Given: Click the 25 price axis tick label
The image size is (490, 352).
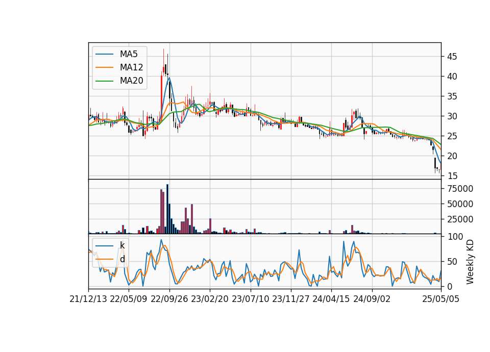Looking at the screenshot, I should tap(452, 136).
